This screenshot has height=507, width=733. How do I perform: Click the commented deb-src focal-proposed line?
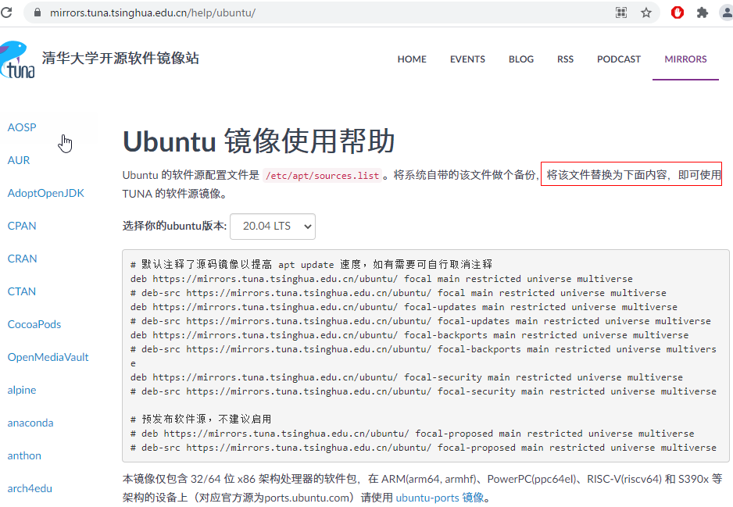click(x=424, y=447)
